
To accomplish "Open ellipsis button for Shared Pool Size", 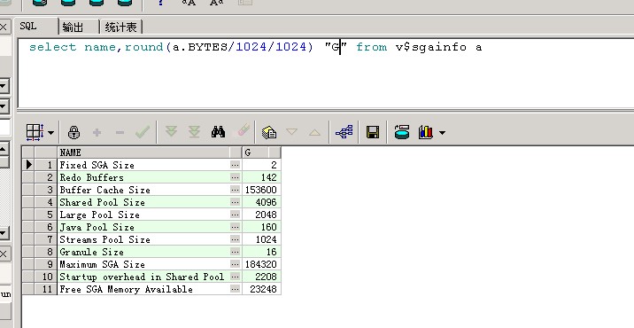I will click(235, 202).
